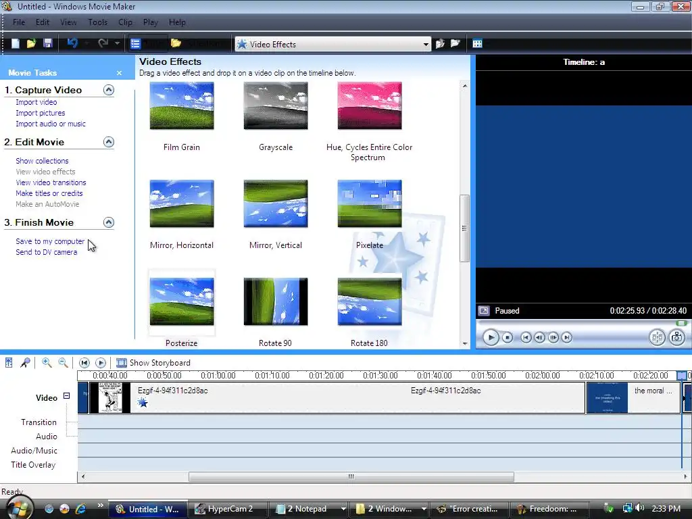Click View video transitions link

(51, 182)
